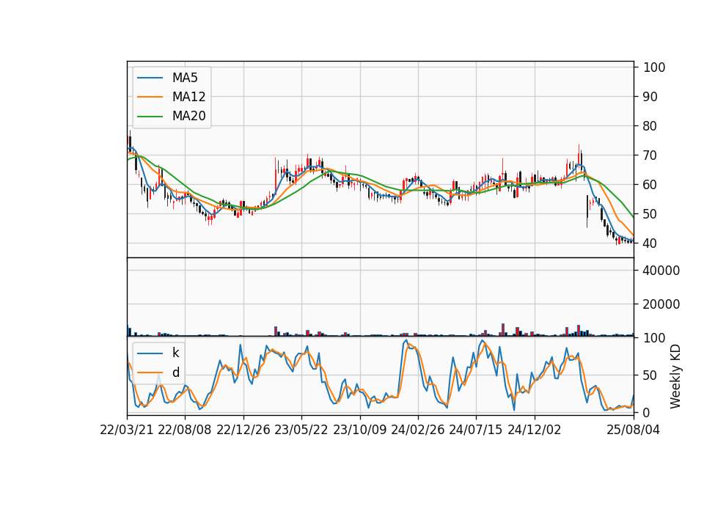Click the 23/05/22 date tick label
This screenshot has height=506, width=704.
[301, 430]
